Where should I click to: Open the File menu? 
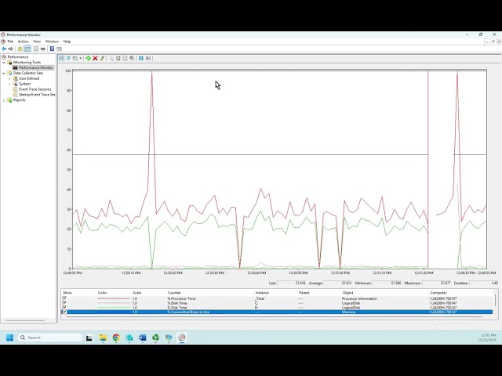tap(10, 42)
